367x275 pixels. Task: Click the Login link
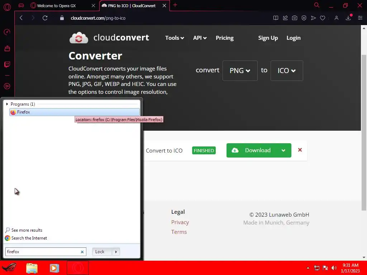(x=294, y=38)
